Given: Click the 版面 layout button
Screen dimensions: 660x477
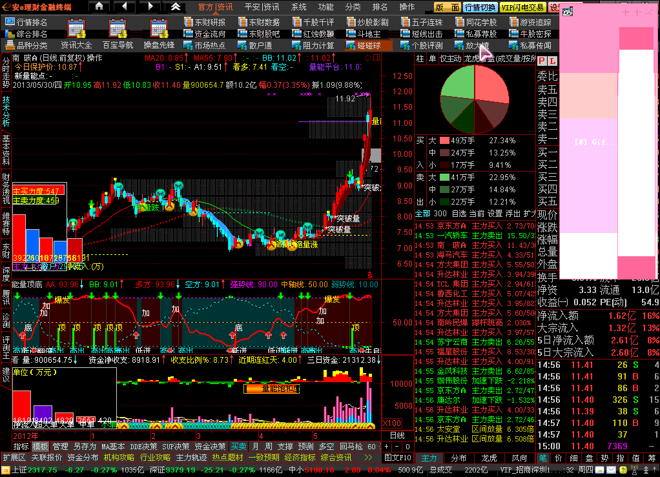Looking at the screenshot, I should point(448,7).
